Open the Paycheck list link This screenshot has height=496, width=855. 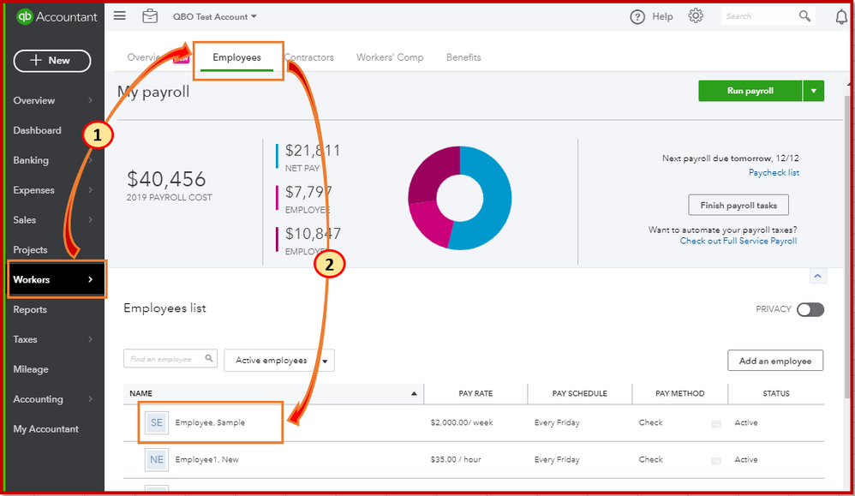(774, 172)
